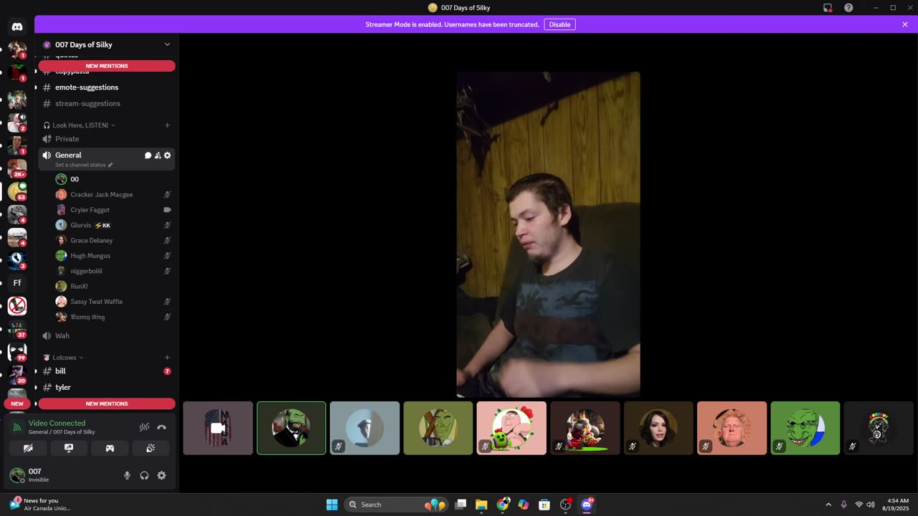The image size is (918, 516).
Task: Focus the main webcam video
Action: [x=549, y=234]
